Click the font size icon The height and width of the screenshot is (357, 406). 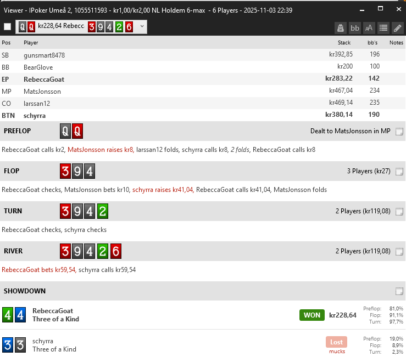(x=369, y=27)
